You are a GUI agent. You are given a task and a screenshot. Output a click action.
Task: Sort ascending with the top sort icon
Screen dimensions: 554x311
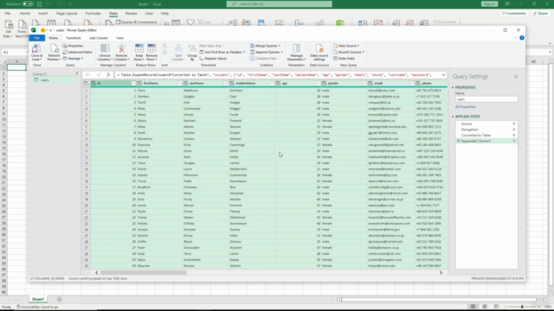(x=164, y=46)
